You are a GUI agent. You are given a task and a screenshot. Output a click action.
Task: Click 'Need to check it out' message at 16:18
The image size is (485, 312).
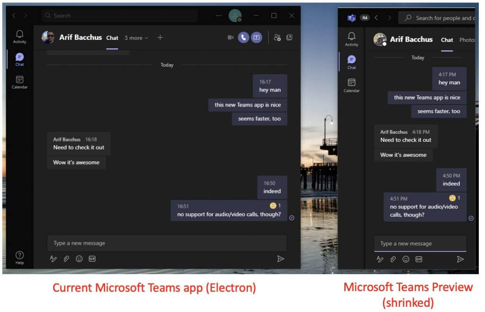pyautogui.click(x=79, y=143)
